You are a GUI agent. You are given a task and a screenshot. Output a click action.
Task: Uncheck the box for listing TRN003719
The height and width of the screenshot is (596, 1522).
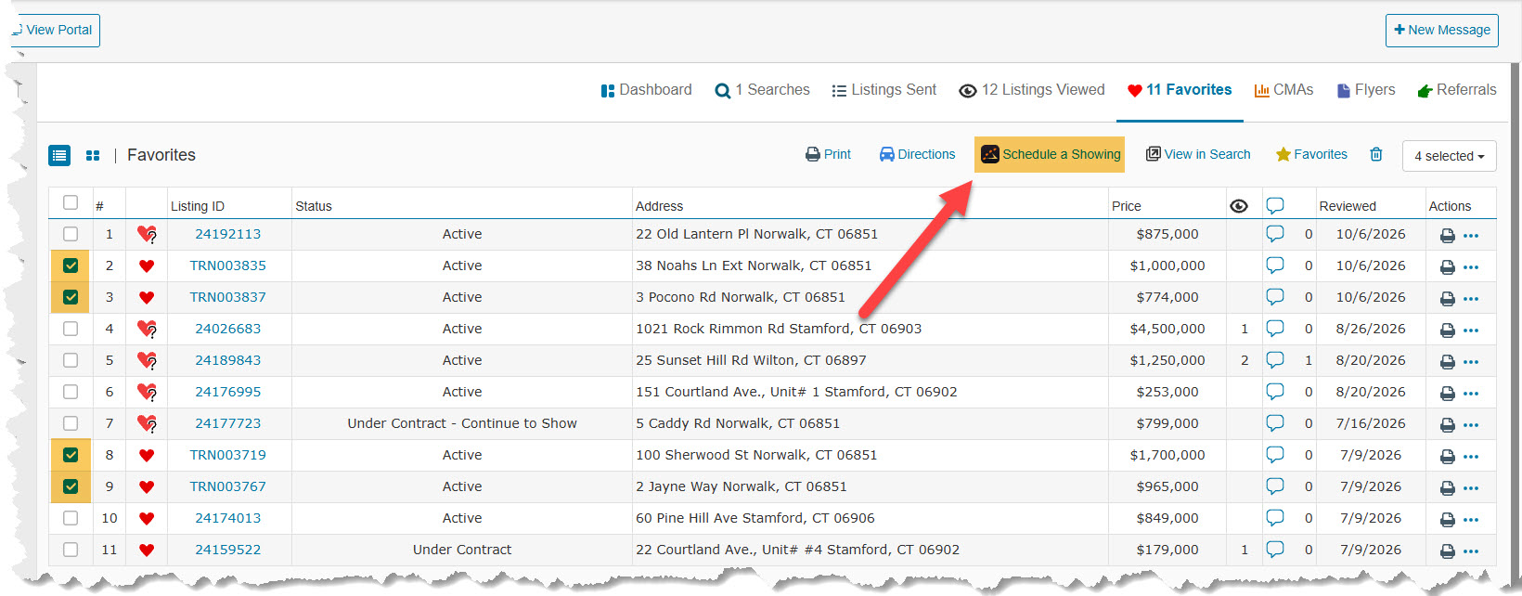coord(71,455)
